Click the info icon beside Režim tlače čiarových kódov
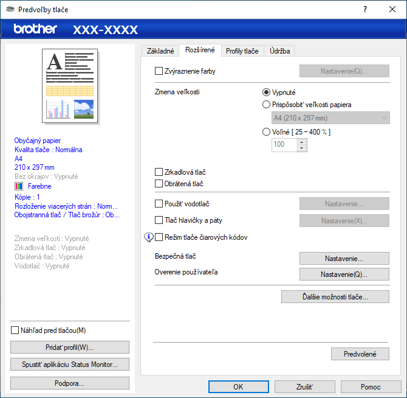 pyautogui.click(x=150, y=237)
